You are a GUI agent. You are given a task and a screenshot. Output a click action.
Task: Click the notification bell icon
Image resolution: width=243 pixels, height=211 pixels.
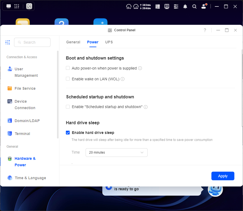click(185, 6)
